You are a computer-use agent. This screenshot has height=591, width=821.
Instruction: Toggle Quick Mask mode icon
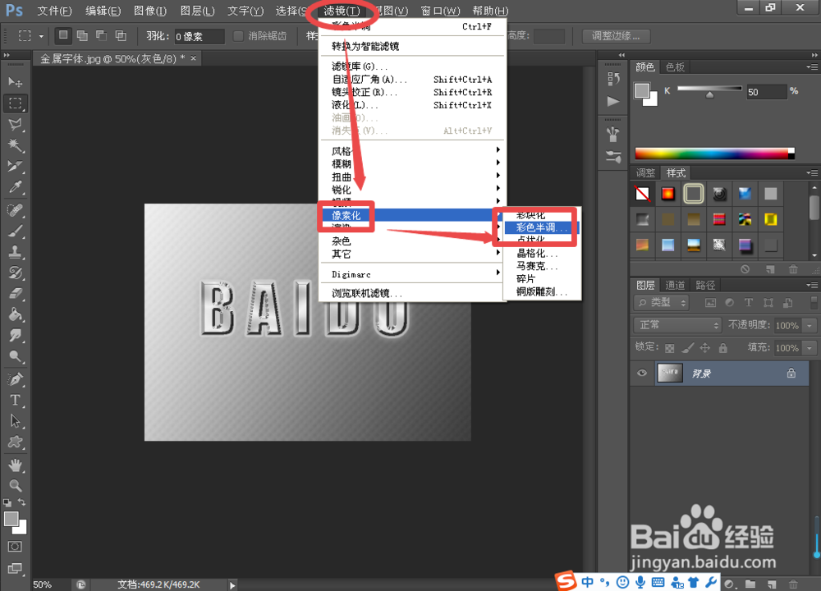[x=15, y=547]
